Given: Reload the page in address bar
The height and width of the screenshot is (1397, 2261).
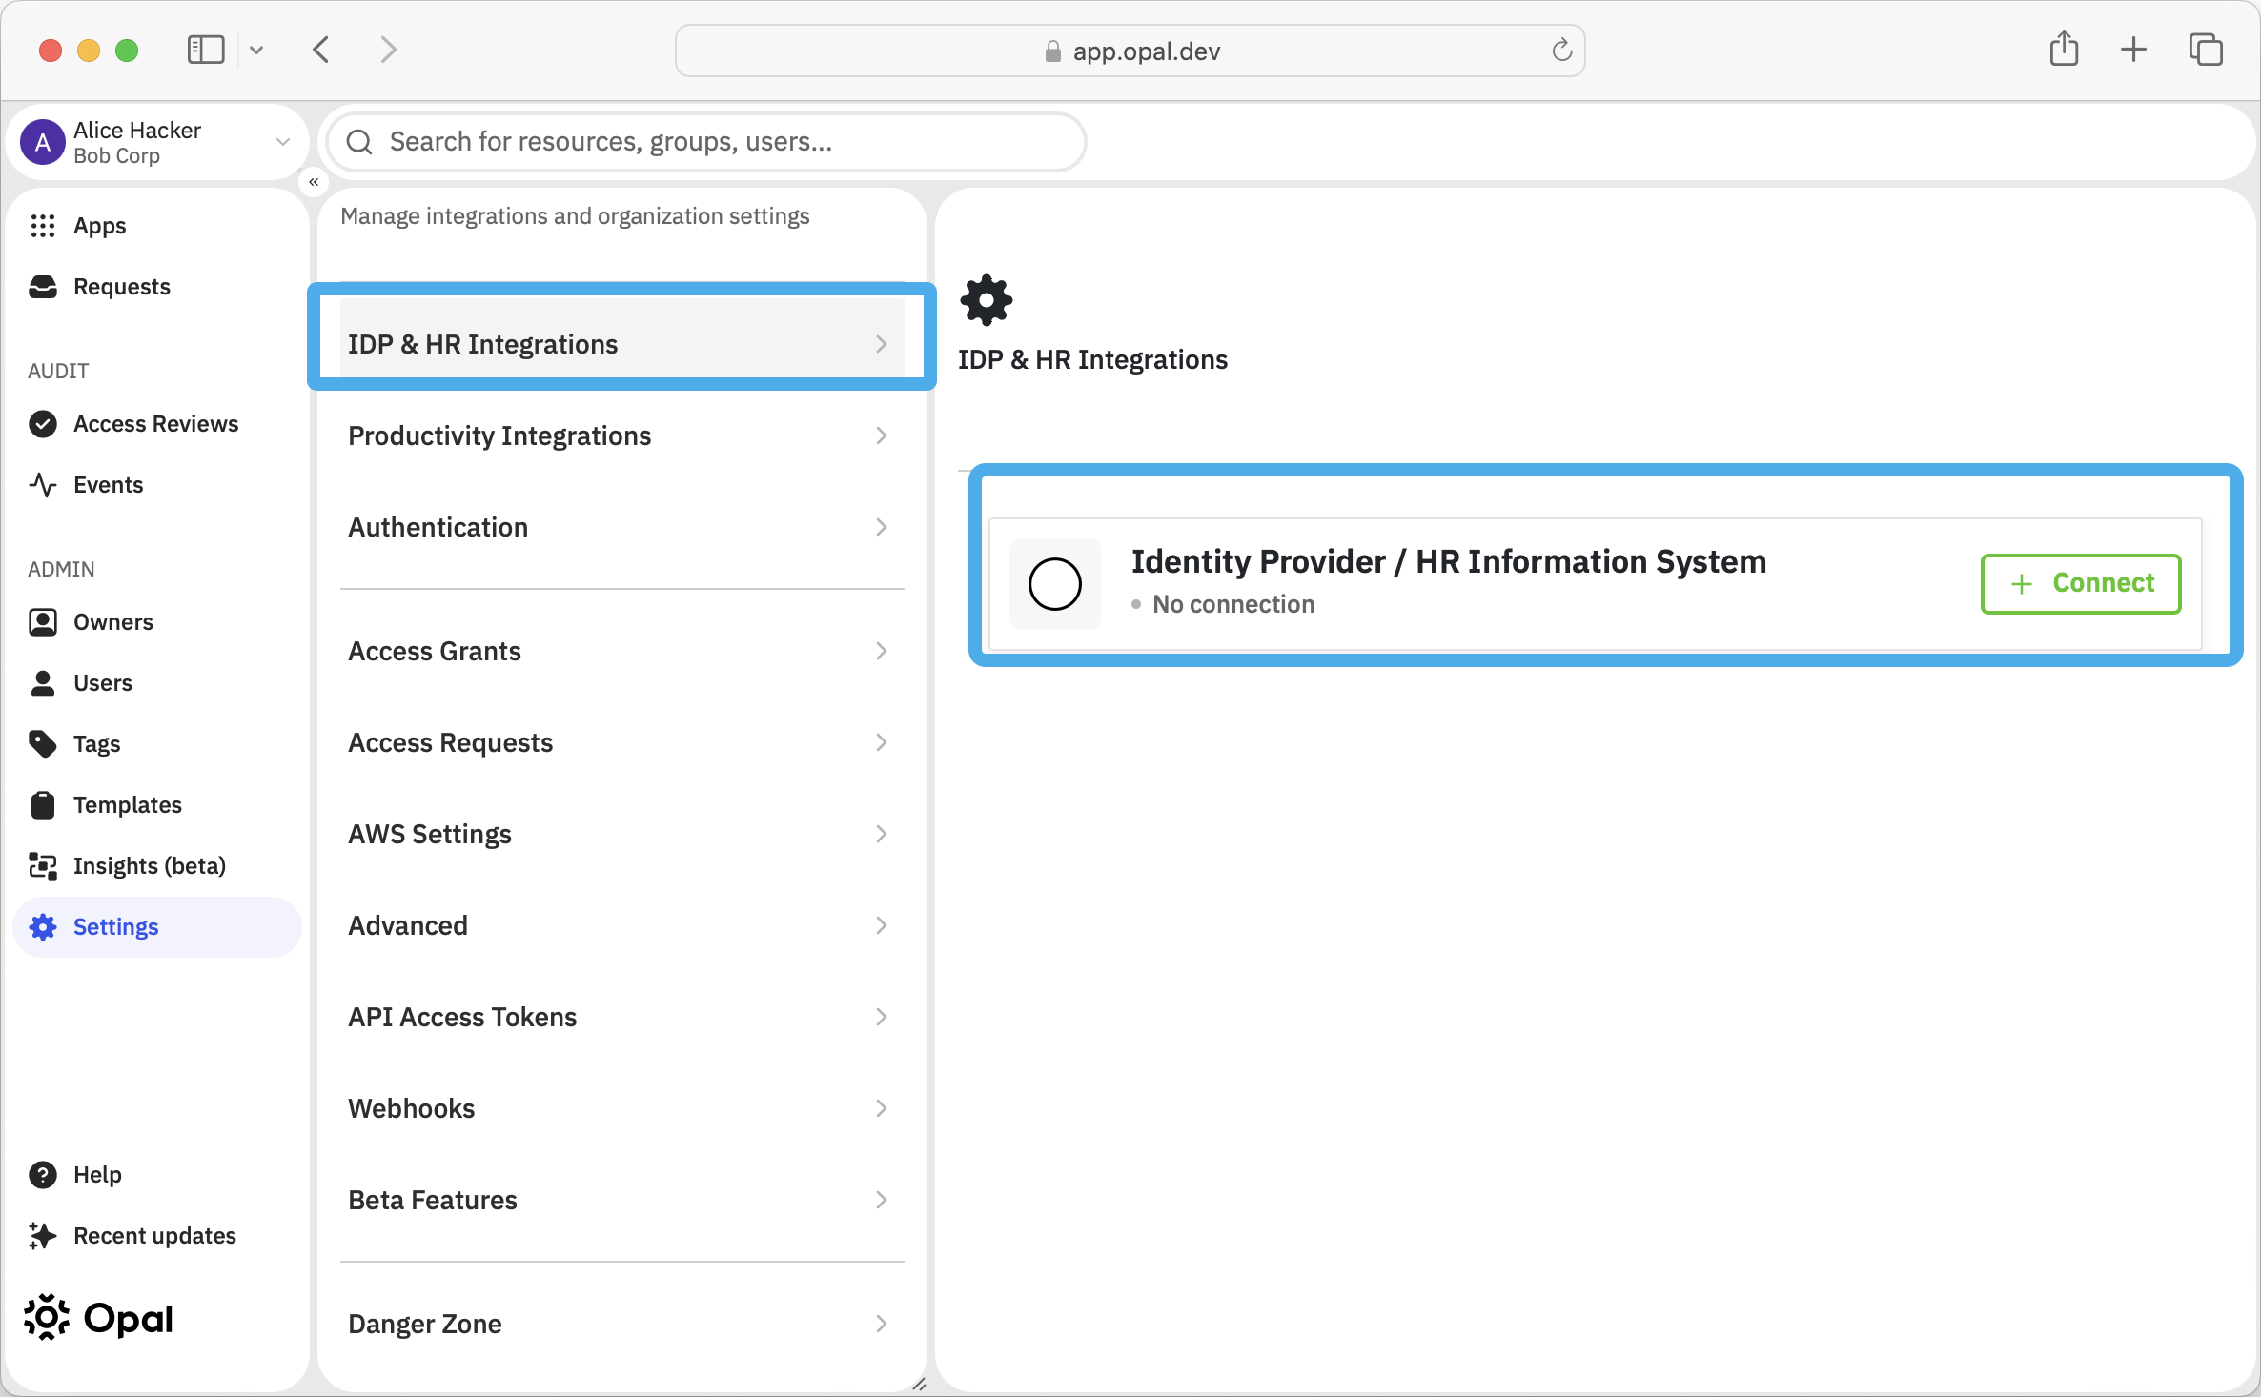Looking at the screenshot, I should pyautogui.click(x=1561, y=50).
